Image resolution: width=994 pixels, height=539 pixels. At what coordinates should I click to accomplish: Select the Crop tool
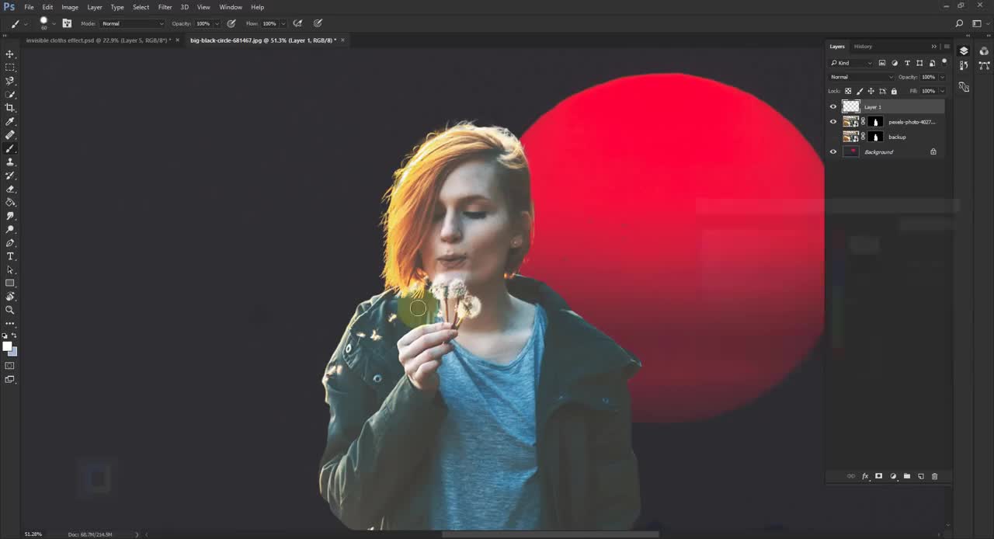[x=10, y=108]
